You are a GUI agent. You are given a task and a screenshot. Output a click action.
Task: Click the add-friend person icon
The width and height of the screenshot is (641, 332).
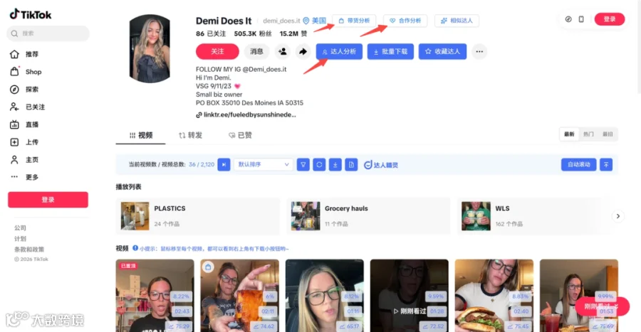pos(283,51)
